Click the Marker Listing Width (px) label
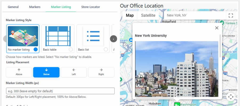Image resolution: width=240 pixels, height=106 pixels. click(x=22, y=83)
